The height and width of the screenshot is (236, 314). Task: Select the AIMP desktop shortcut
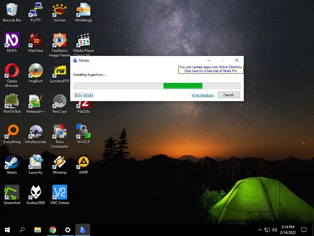[x=83, y=165]
